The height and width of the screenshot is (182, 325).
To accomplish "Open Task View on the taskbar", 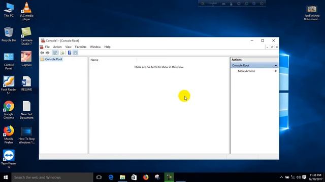I will tap(99, 177).
